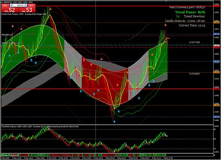Collapse one-click trading panel via title triangle
Screen dimensions: 221x160
[2, 2]
